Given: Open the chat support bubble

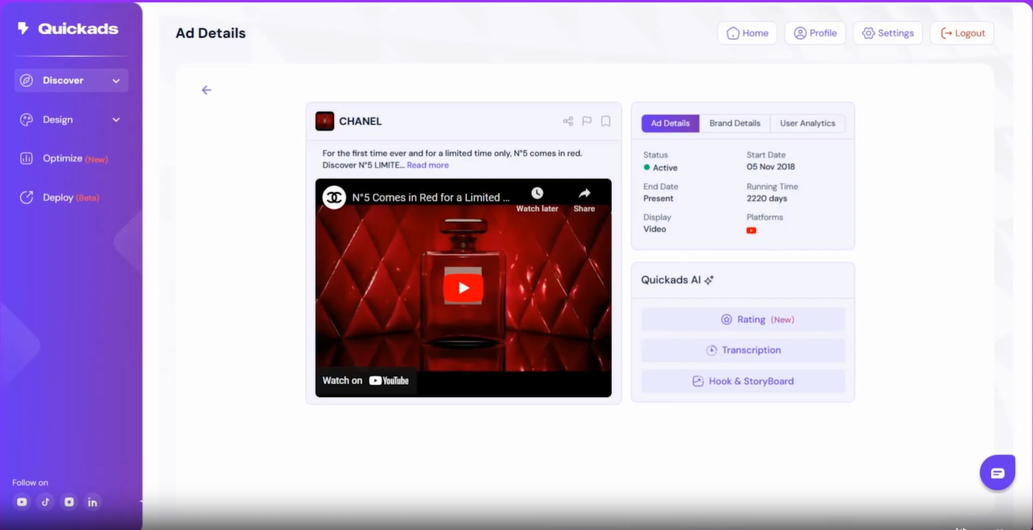Looking at the screenshot, I should coord(997,472).
